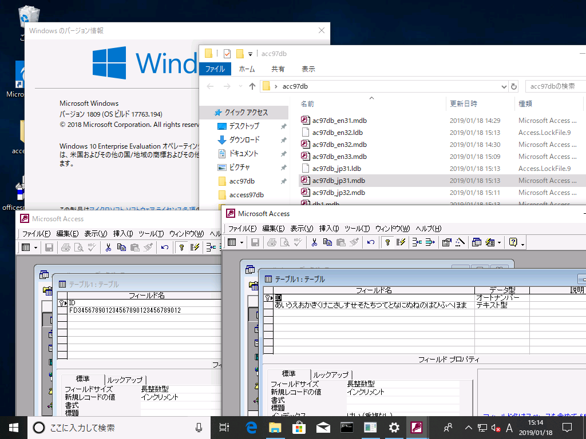
Task: Click Copy in the front Access toolbar
Action: (x=327, y=242)
